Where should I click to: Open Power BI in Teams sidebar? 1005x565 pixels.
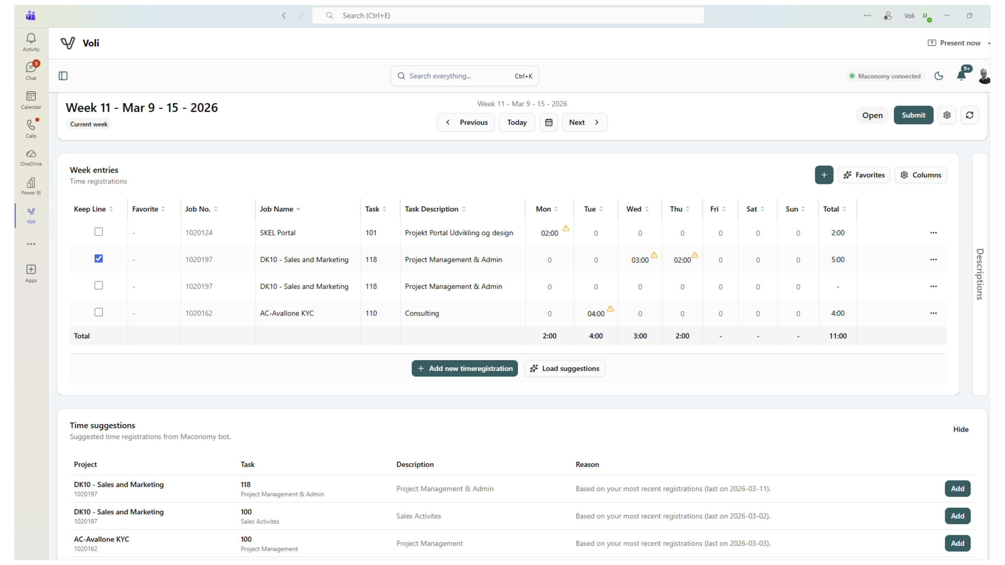[x=31, y=186]
